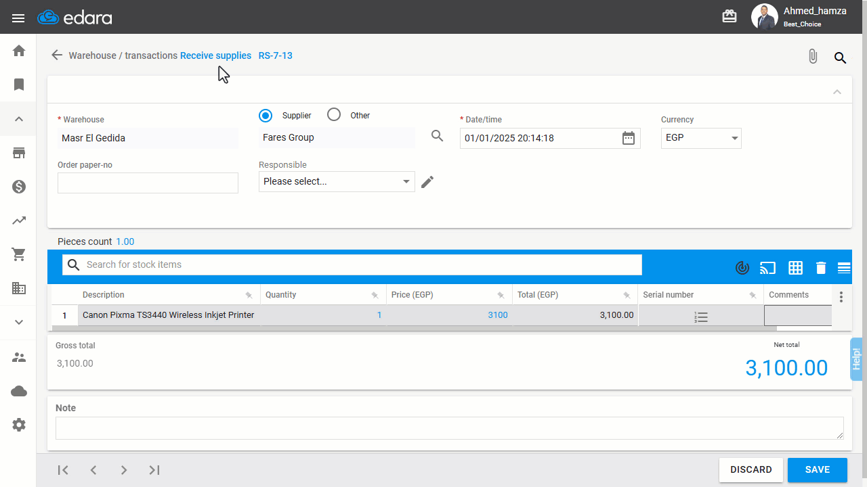Screen dimensions: 867x487
Task: Select the Supplier radio button
Action: (266, 116)
